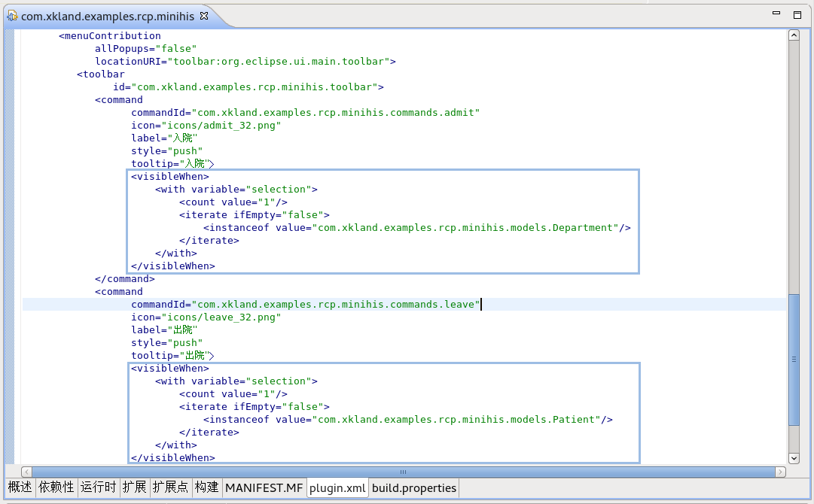814x504 pixels.
Task: Go to the 扩展点 tab
Action: [170, 487]
